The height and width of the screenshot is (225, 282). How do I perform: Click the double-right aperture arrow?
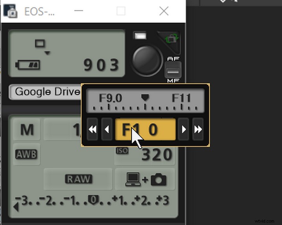tap(198, 130)
